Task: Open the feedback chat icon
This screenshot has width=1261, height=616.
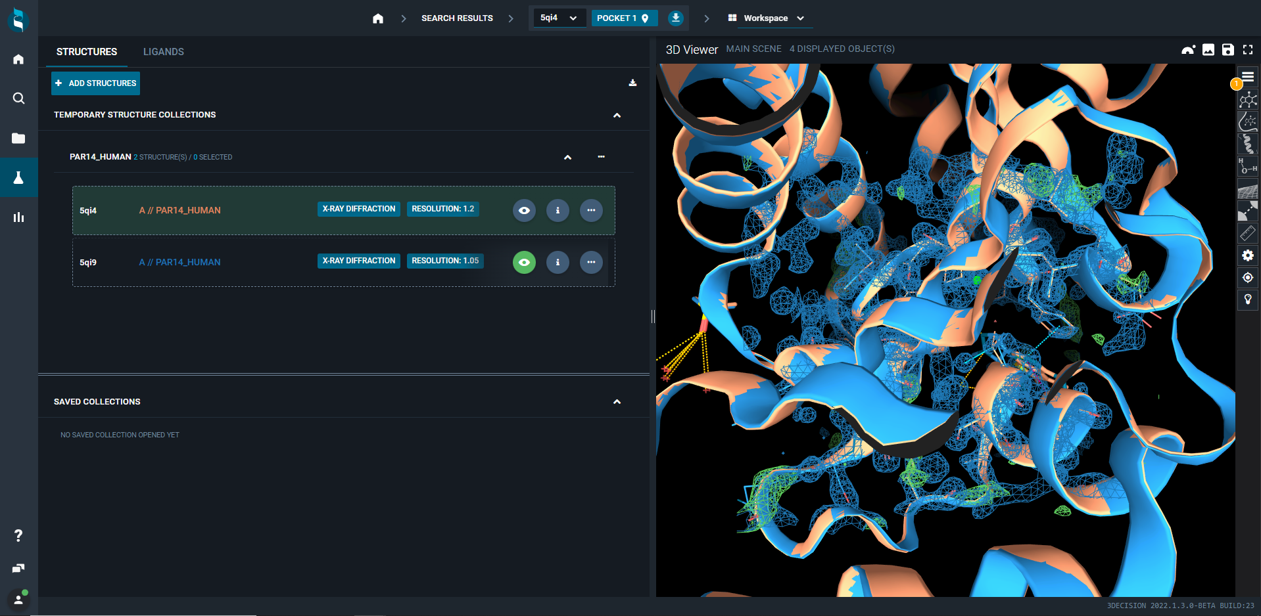Action: (x=18, y=568)
